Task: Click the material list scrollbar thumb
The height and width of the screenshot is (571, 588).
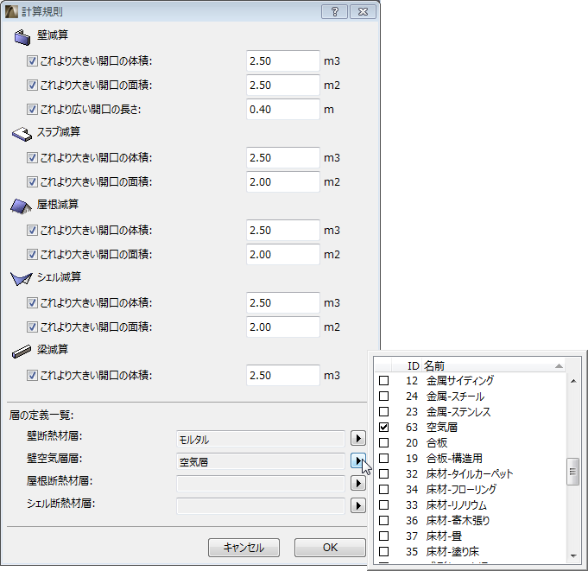Action: (572, 472)
